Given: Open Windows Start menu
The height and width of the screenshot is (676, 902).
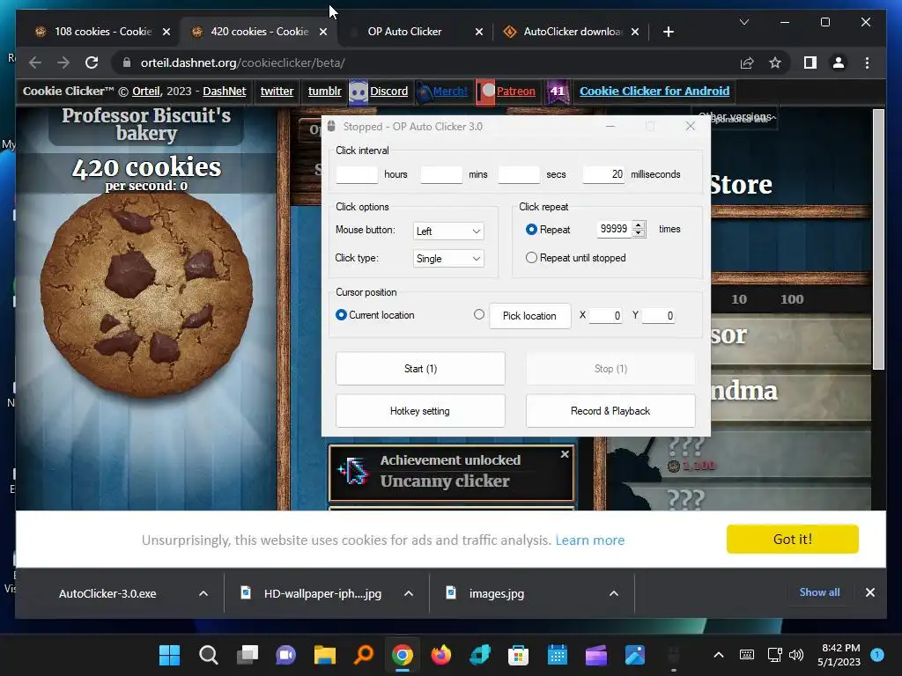Looking at the screenshot, I should (x=169, y=655).
